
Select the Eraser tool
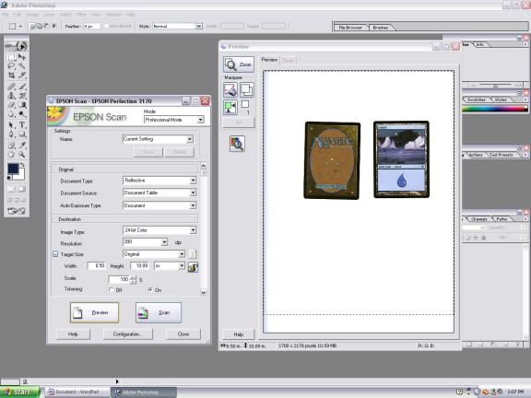(x=11, y=105)
